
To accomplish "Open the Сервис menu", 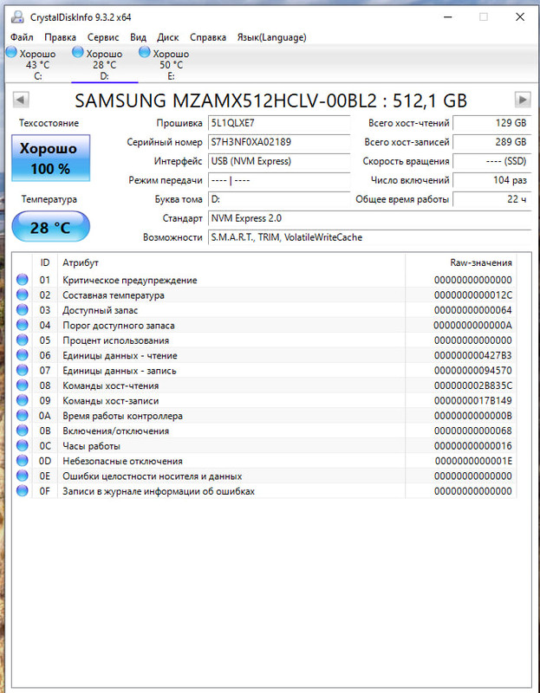I will click(103, 37).
